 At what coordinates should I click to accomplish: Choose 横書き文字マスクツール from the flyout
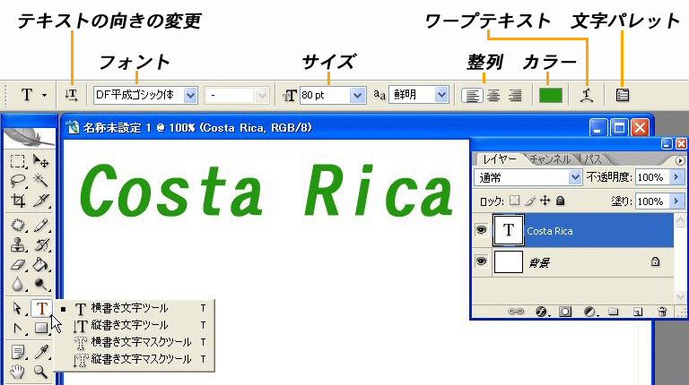click(x=135, y=342)
